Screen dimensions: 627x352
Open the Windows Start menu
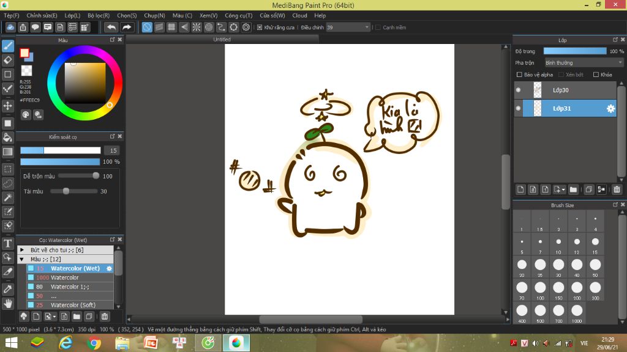(11, 343)
